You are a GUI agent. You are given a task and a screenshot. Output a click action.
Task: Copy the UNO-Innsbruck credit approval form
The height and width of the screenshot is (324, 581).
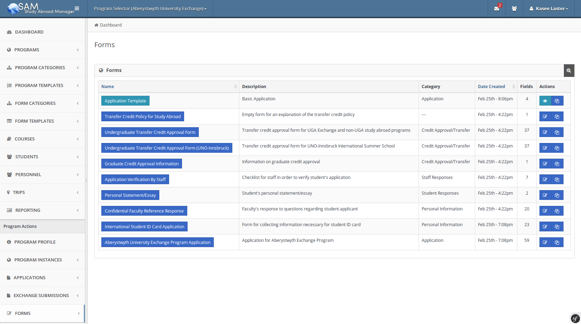(x=557, y=148)
